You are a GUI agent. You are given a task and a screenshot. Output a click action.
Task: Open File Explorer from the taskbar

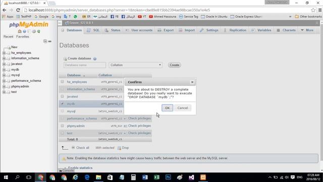pyautogui.click(x=98, y=177)
